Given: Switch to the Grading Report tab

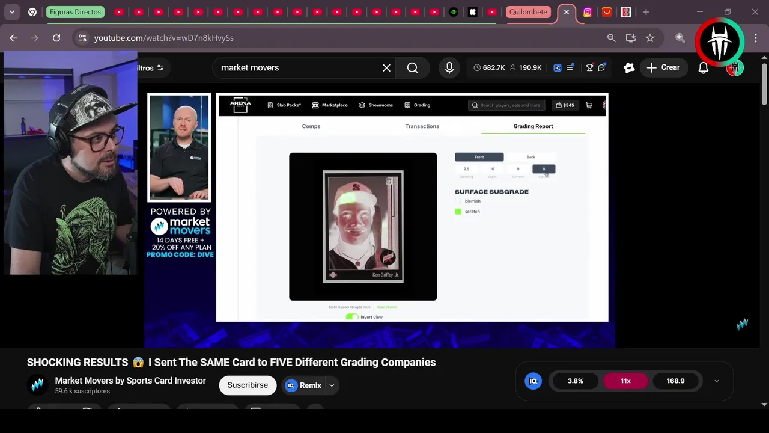Looking at the screenshot, I should 533,126.
